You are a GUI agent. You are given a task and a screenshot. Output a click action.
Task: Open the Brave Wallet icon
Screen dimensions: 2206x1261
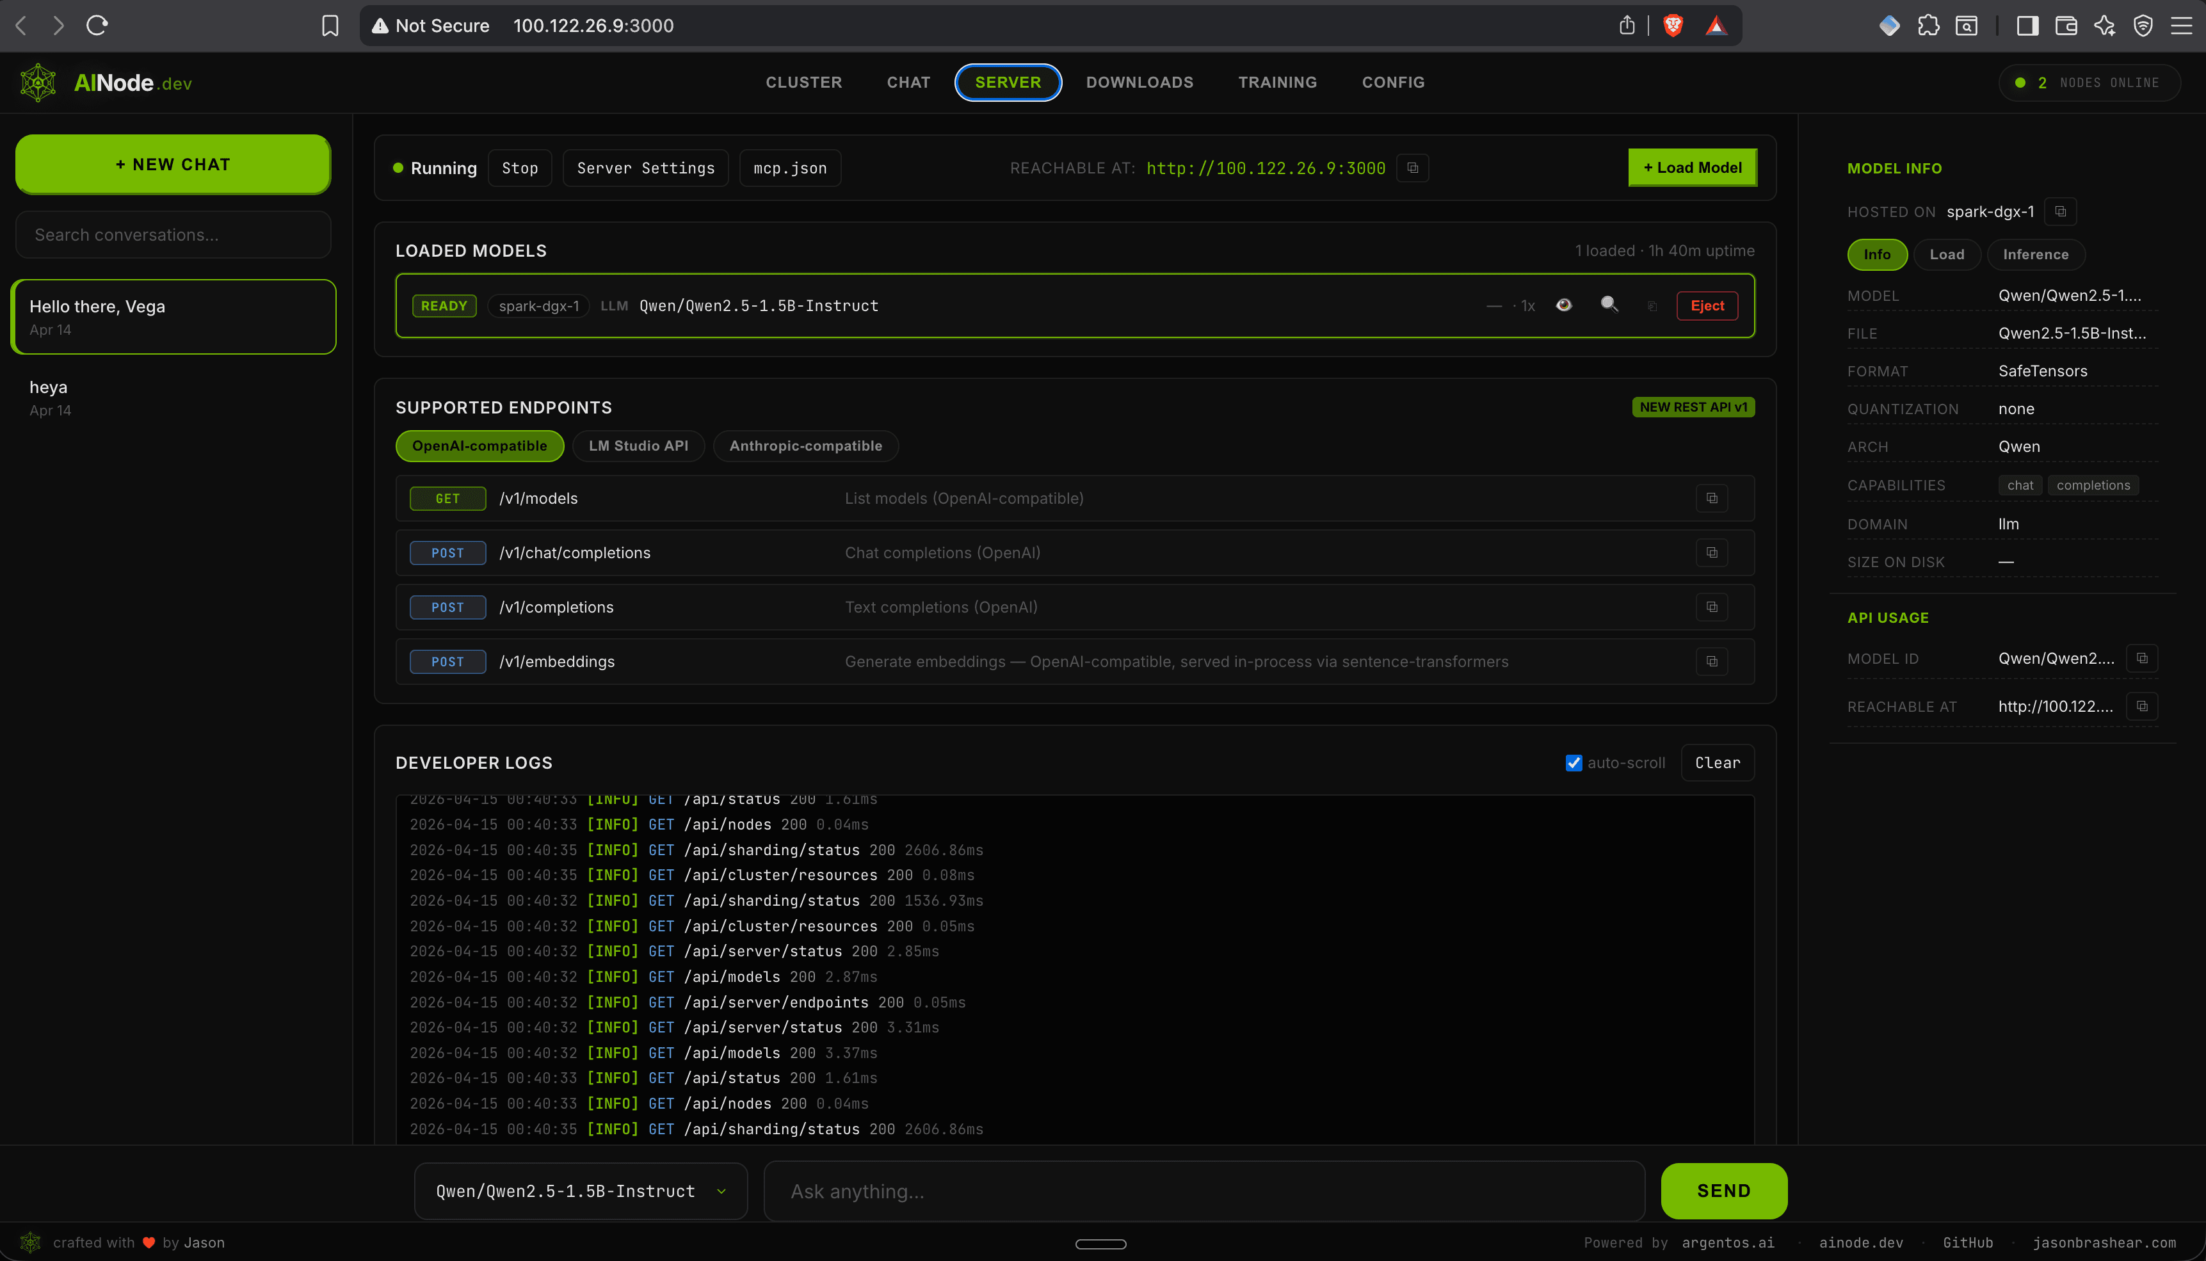tap(2066, 25)
